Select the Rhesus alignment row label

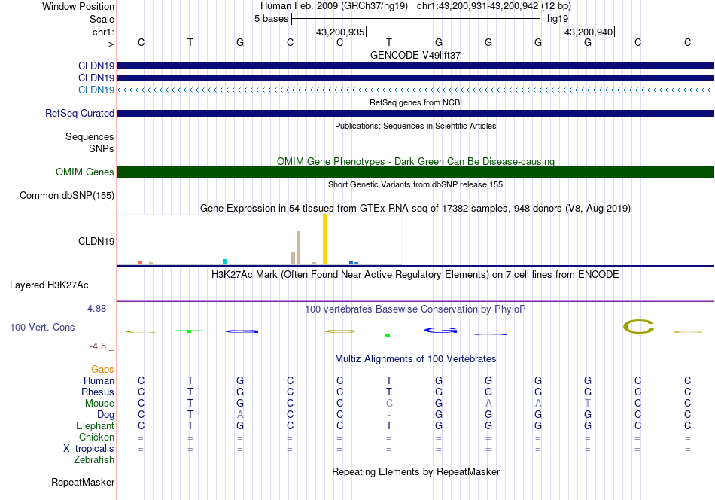pyautogui.click(x=98, y=392)
